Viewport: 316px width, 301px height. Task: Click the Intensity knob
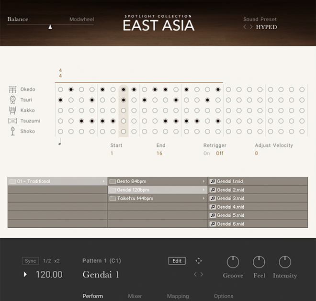285,262
